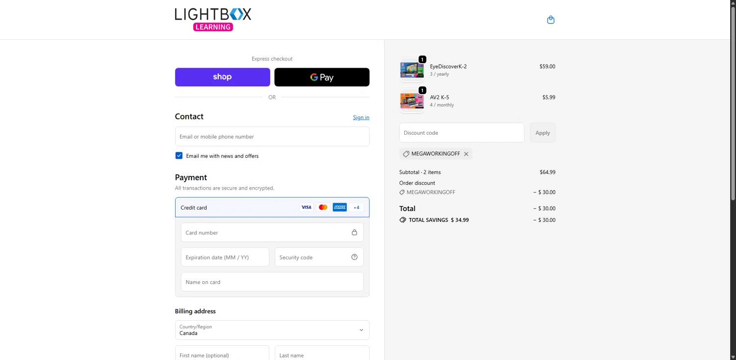
Task: Follow the Sign in link
Action: [361, 118]
